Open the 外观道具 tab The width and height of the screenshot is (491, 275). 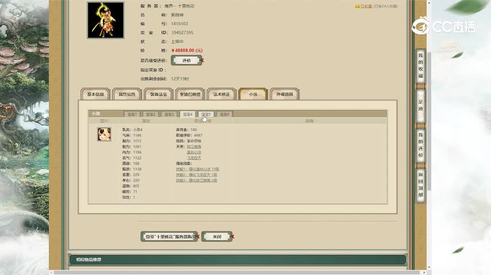tap(285, 95)
